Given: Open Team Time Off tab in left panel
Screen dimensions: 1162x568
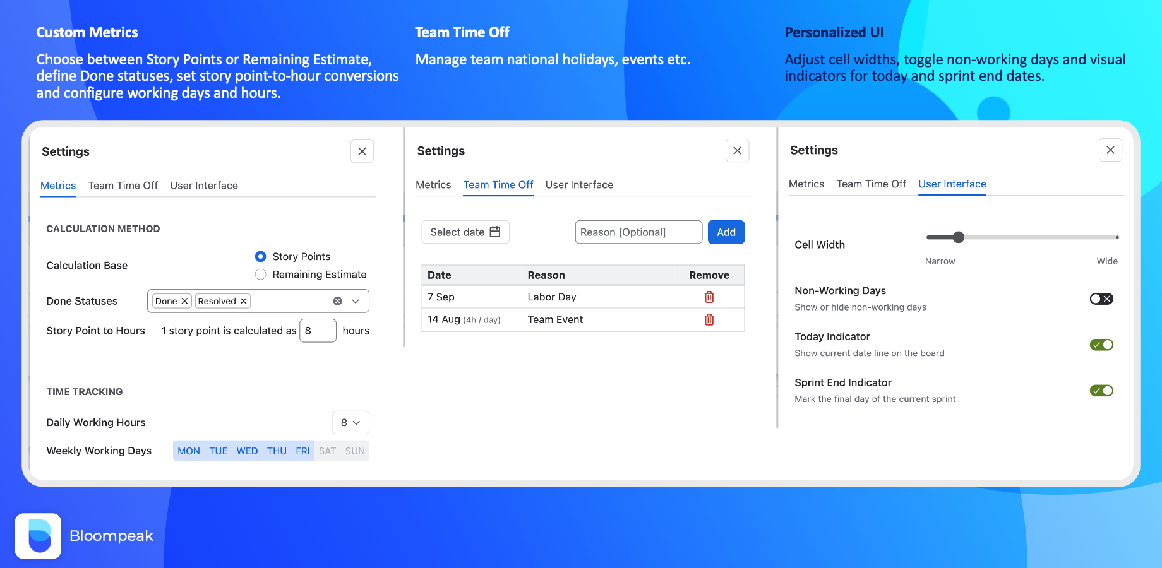Looking at the screenshot, I should [x=123, y=186].
